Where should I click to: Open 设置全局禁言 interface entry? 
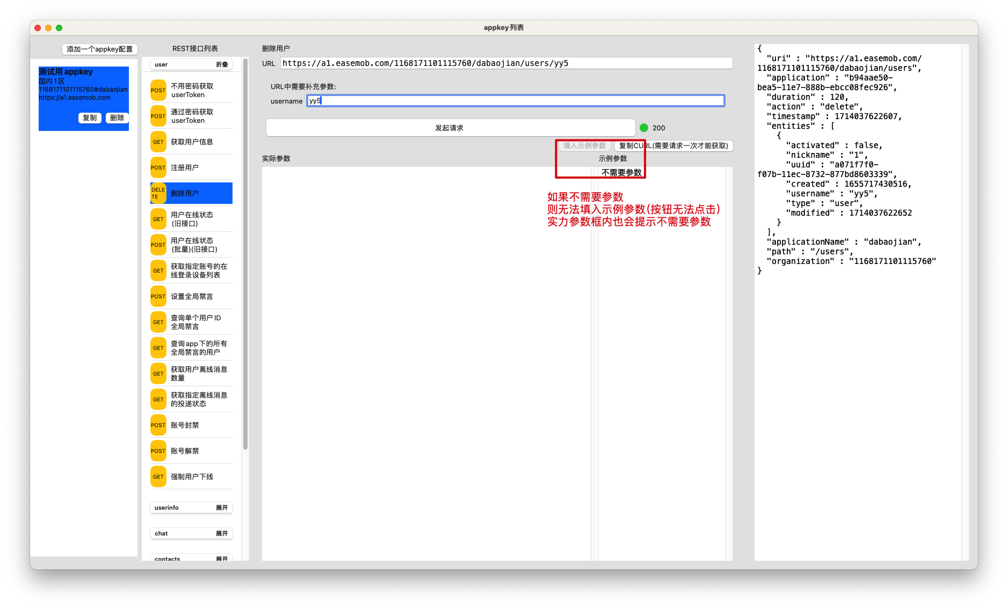point(191,296)
